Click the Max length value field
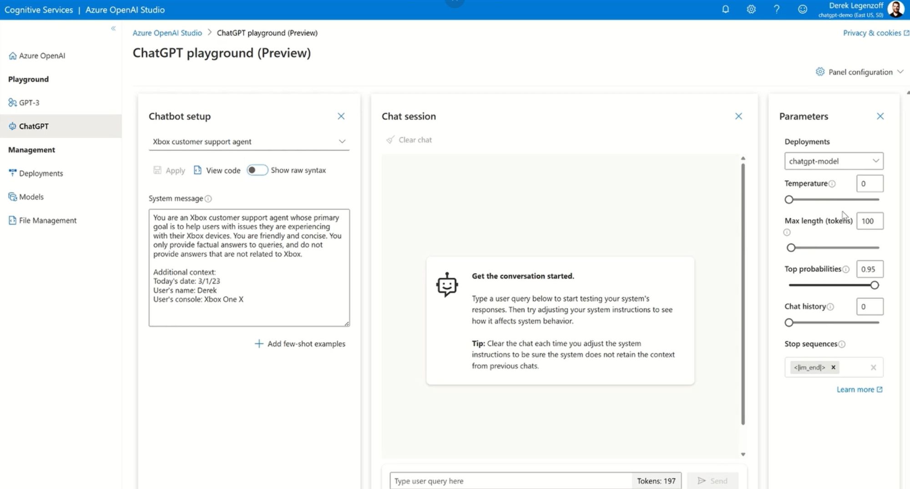Screen dimensions: 910x489 870,221
